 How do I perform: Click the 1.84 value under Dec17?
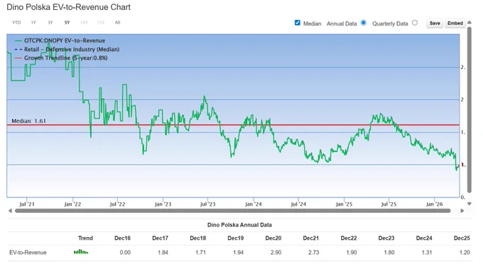tap(163, 253)
